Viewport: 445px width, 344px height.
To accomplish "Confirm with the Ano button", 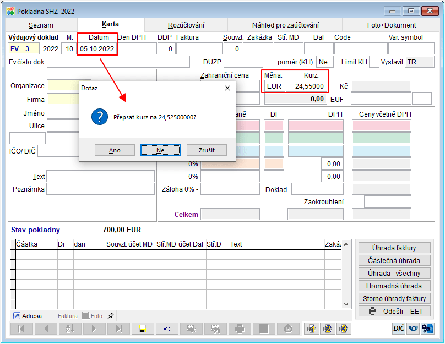I will tap(115, 150).
